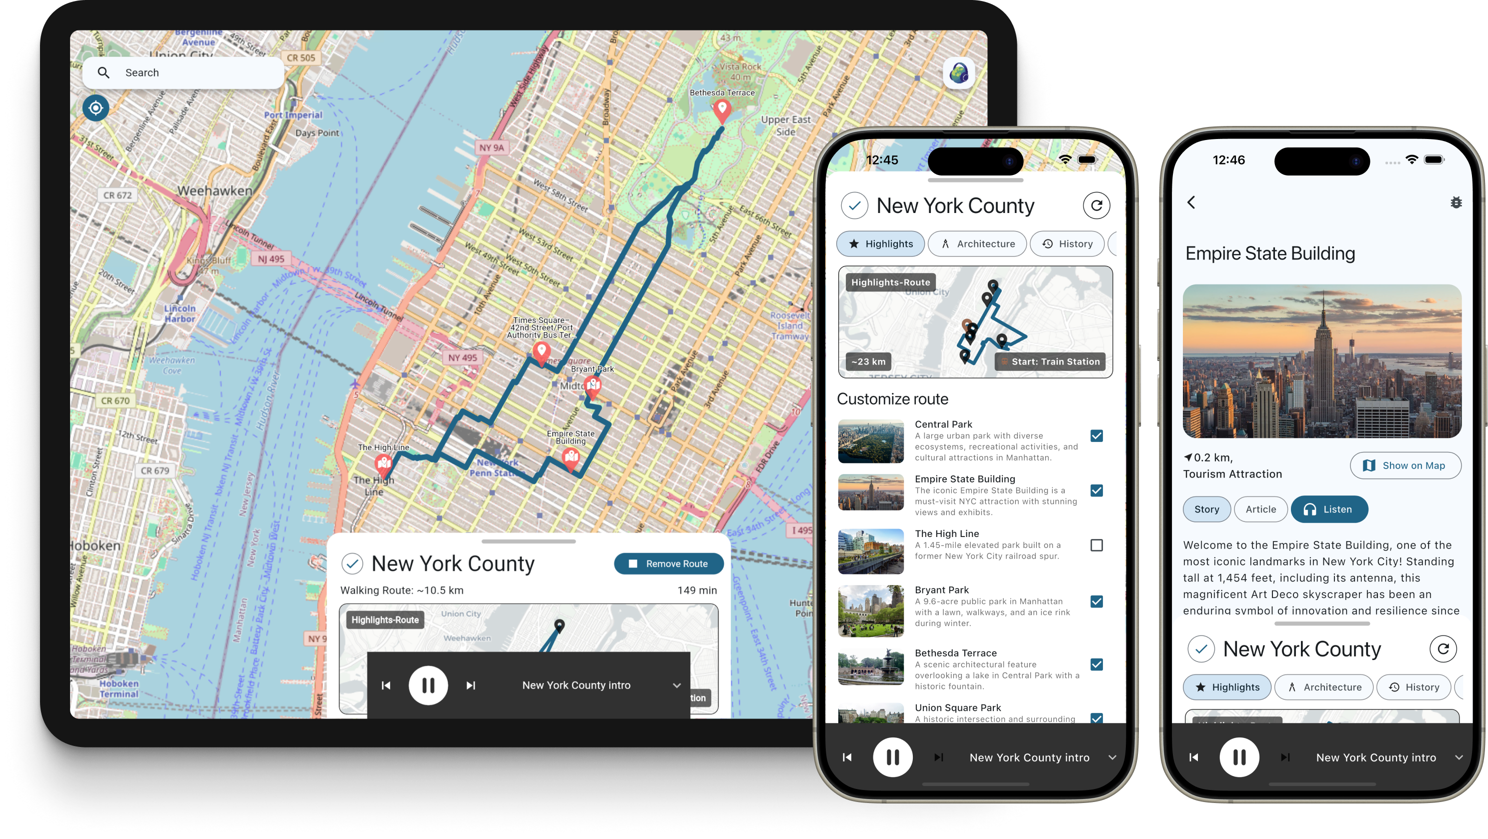Viewport: 1488px width, 839px height.
Task: Click the History clock icon tab
Action: click(x=1067, y=244)
